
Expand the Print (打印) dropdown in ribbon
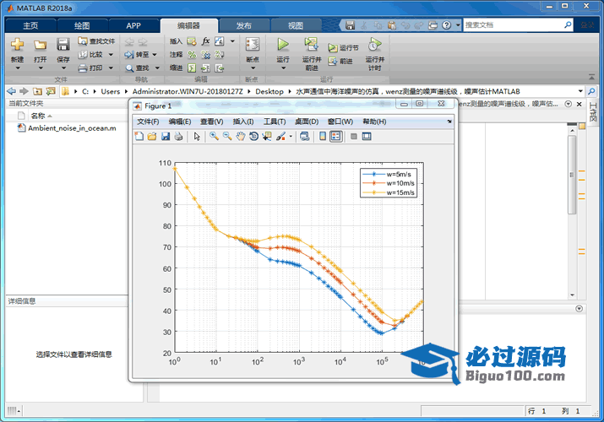[x=109, y=68]
